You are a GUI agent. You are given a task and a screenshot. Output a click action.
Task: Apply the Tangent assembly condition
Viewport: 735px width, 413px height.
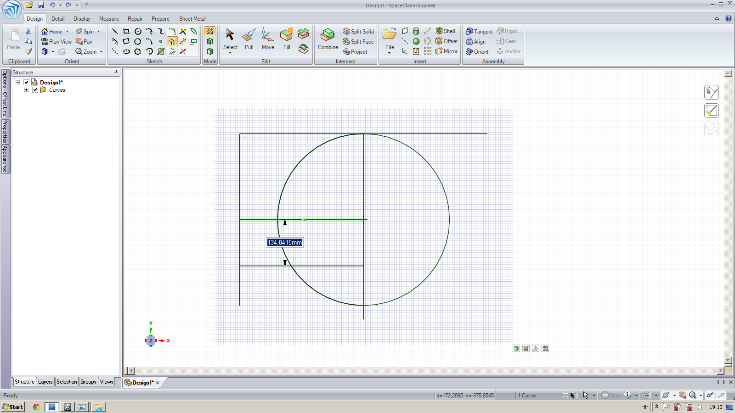coord(479,31)
